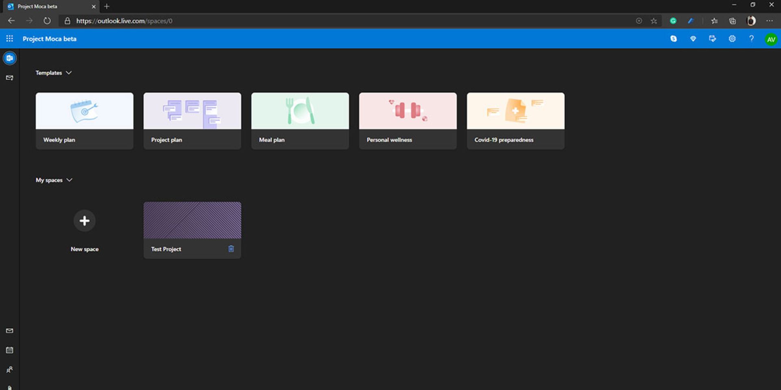The height and width of the screenshot is (390, 781).
Task: Create a New space
Action: pos(84,221)
